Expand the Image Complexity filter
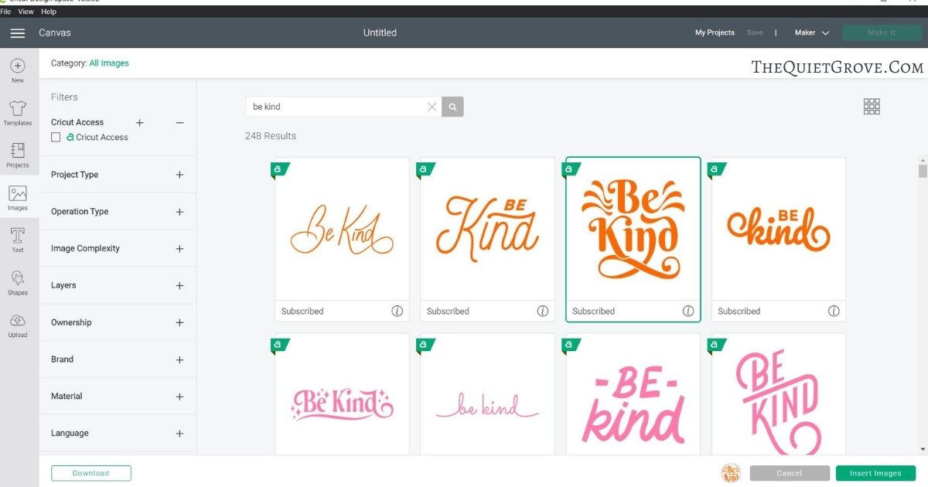928x487 pixels. click(x=179, y=249)
